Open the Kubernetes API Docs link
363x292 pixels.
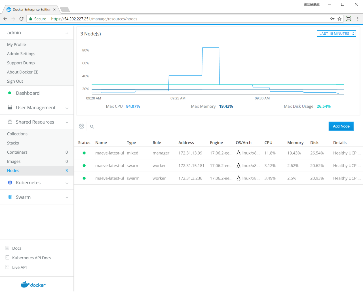coord(31,258)
